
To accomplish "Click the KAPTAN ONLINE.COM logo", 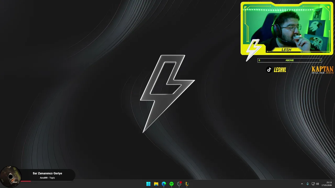I will pyautogui.click(x=322, y=70).
